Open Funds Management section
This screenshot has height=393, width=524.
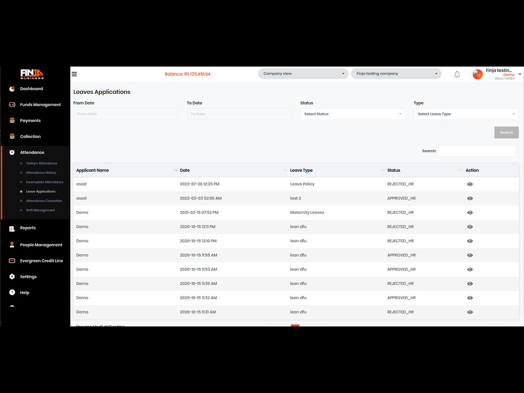40,105
